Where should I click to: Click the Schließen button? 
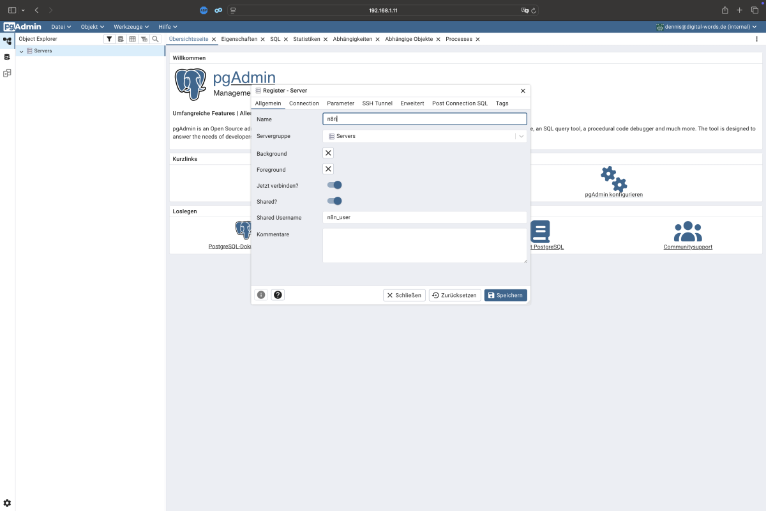404,295
